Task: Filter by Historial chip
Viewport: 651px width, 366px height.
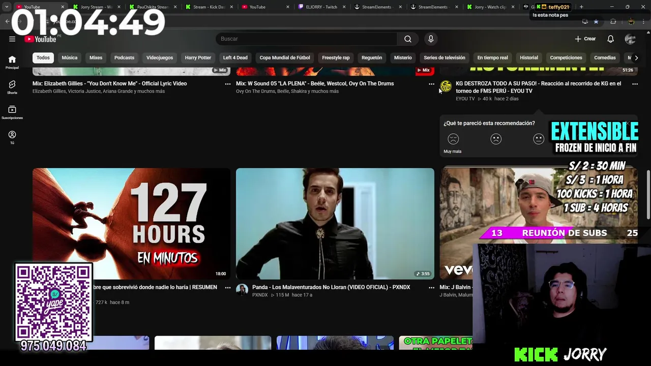Action: pyautogui.click(x=529, y=57)
